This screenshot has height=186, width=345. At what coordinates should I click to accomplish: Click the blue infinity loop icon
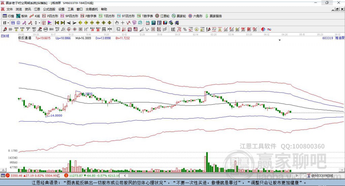point(269,30)
